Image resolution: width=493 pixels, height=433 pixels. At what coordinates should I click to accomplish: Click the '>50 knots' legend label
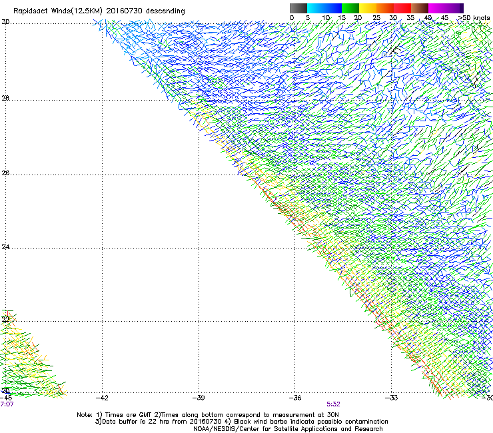click(474, 18)
